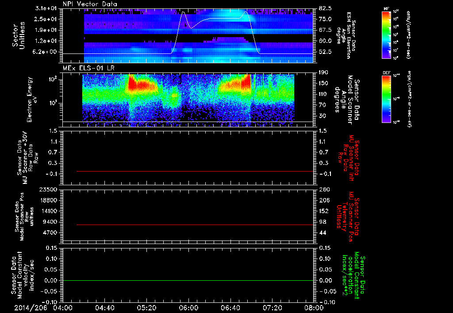This screenshot has height=313, width=453.
Task: Click the '152' Scanner Pos Telemetry tick
Action: click(324, 211)
